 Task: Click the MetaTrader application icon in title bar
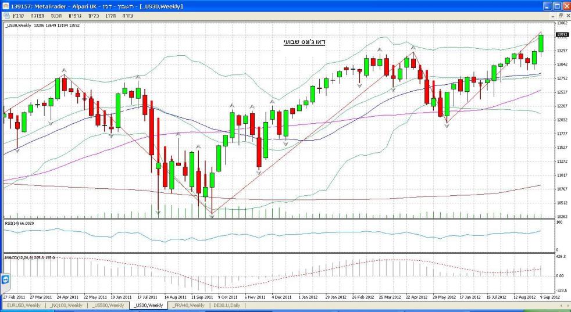(6, 6)
